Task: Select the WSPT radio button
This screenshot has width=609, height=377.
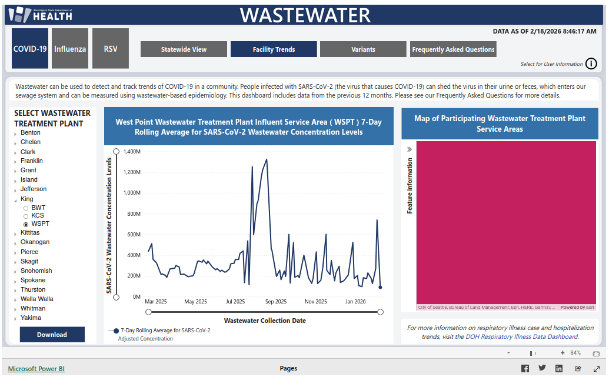Action: click(26, 224)
